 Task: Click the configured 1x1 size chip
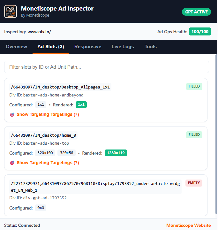point(41,104)
